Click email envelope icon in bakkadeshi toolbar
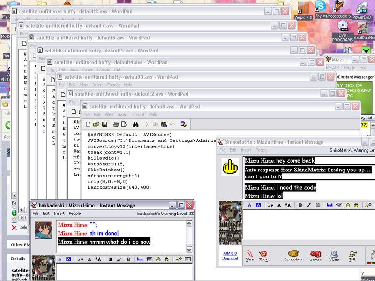The width and height of the screenshot is (375, 281). pos(158,259)
